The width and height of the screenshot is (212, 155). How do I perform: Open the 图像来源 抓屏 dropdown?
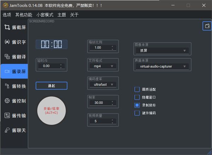[x=162, y=51]
